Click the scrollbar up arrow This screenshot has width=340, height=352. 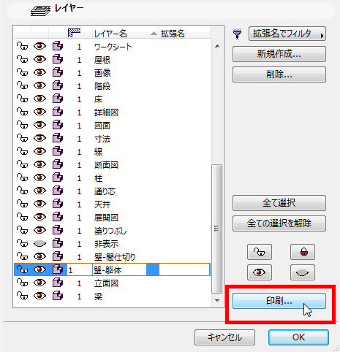(x=217, y=46)
